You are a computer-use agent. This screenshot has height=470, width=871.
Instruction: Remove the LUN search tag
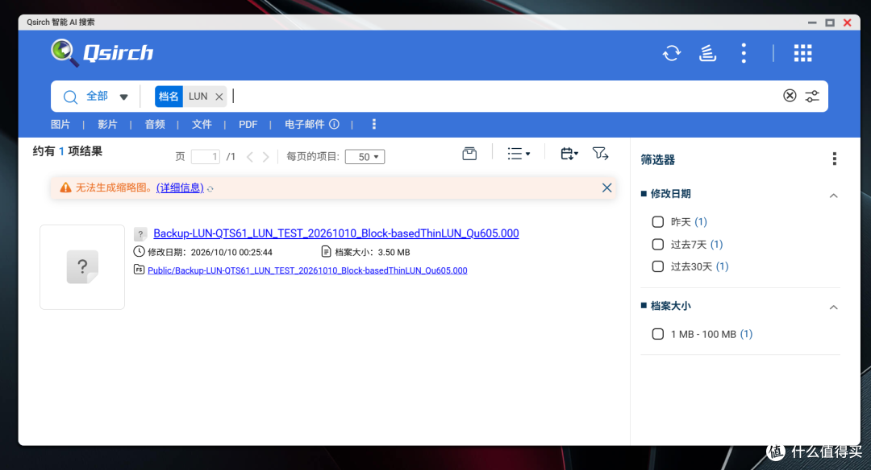(219, 97)
